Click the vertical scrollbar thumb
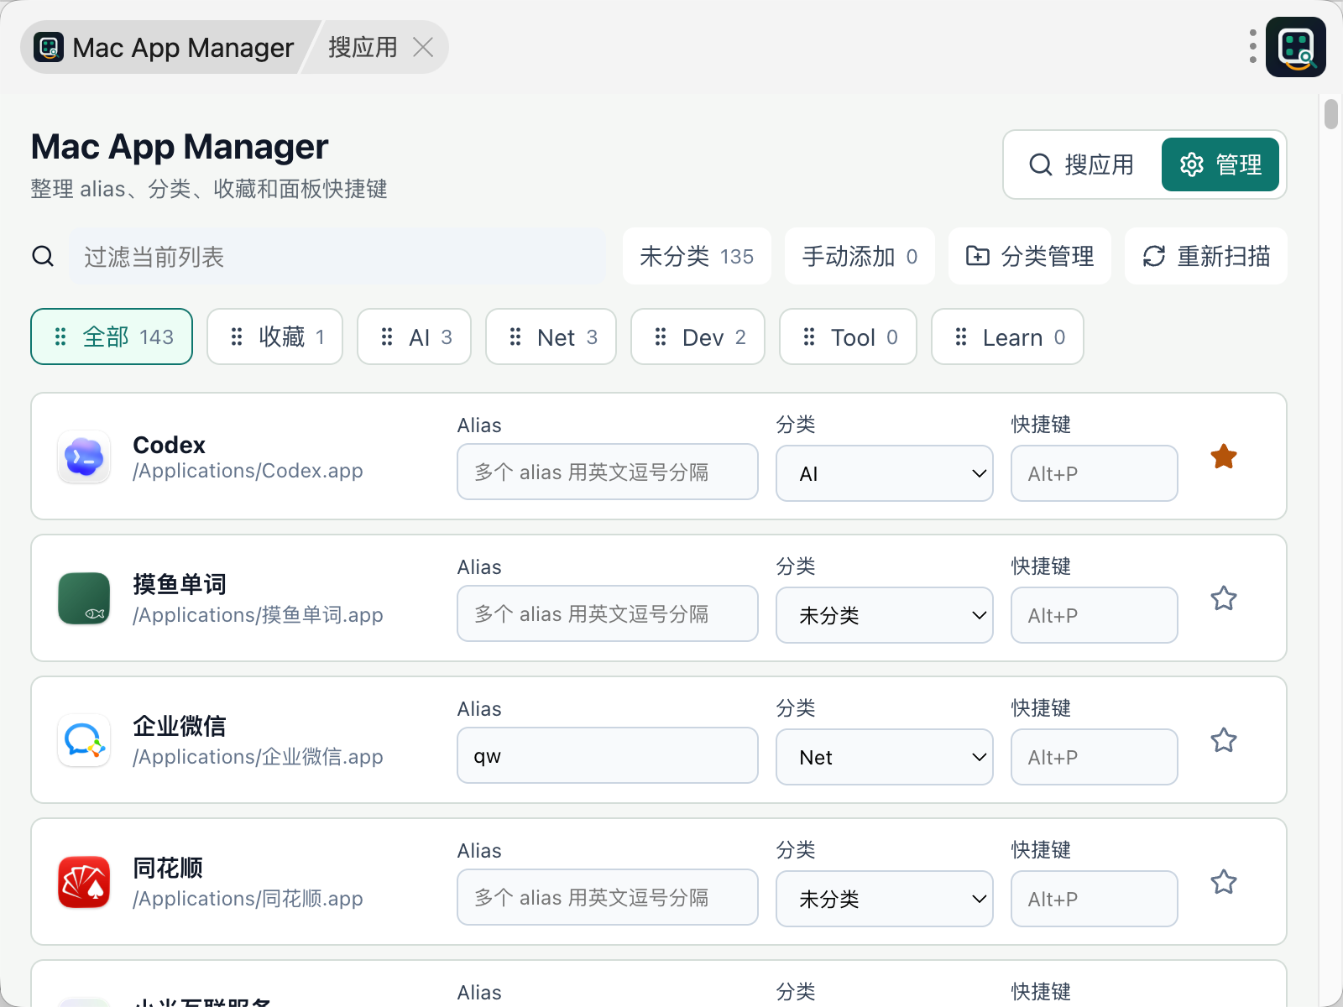The image size is (1343, 1007). 1331,113
